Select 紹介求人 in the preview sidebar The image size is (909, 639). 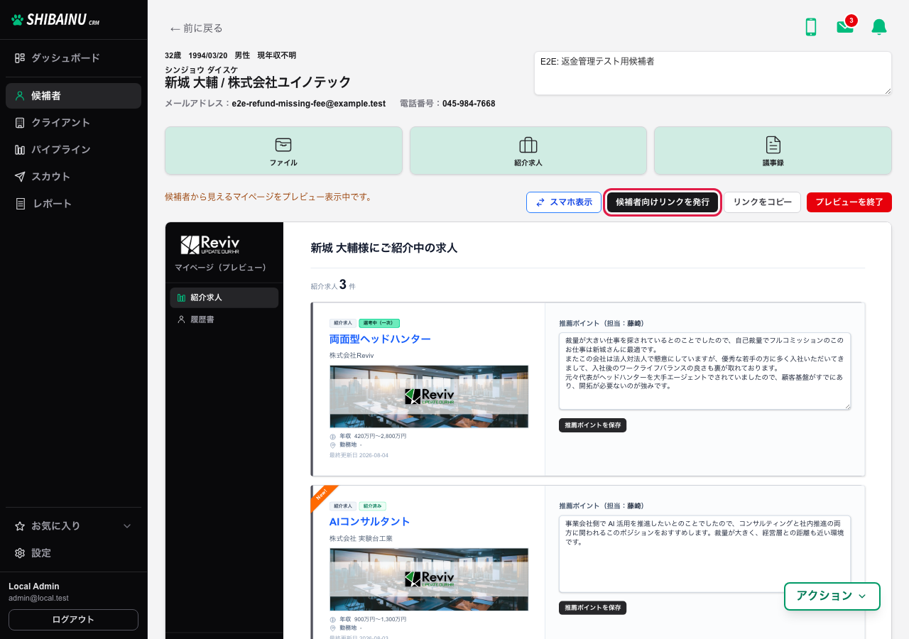click(x=224, y=297)
